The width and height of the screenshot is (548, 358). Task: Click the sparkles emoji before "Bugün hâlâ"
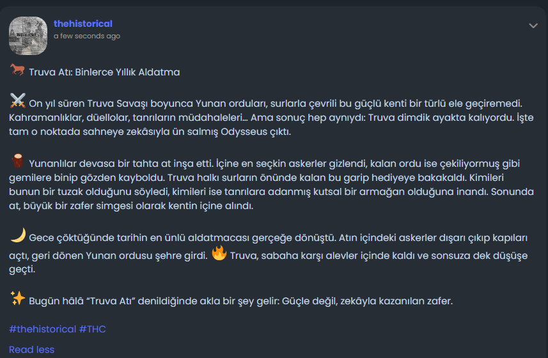[17, 298]
